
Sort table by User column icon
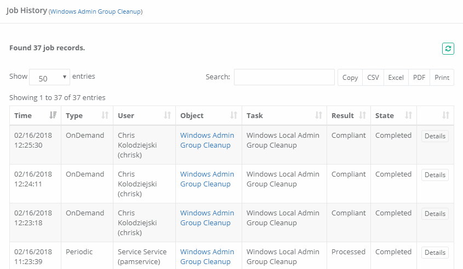click(x=168, y=115)
